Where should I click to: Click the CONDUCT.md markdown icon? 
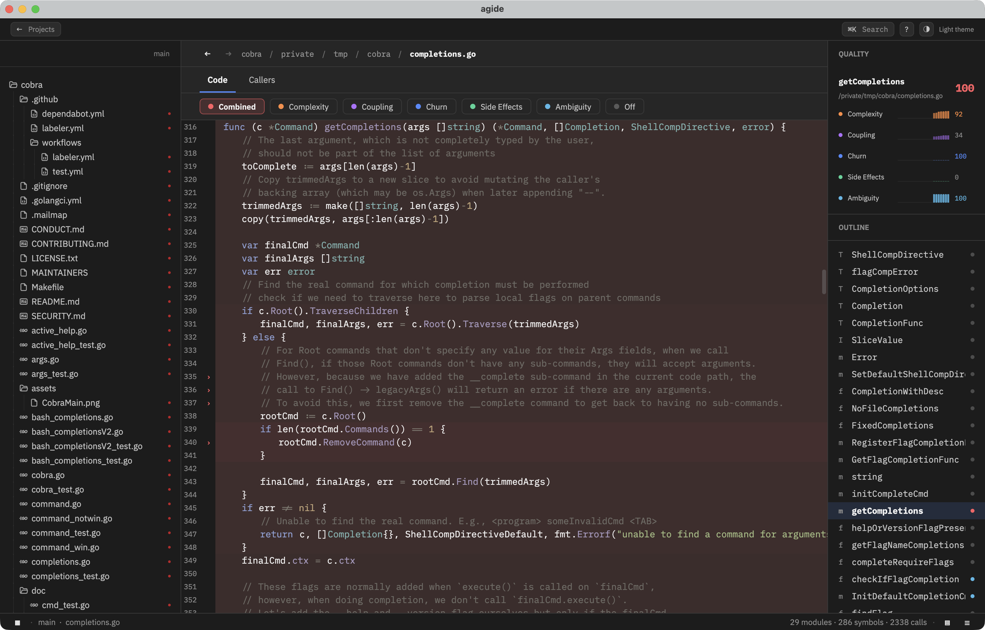[x=24, y=229]
